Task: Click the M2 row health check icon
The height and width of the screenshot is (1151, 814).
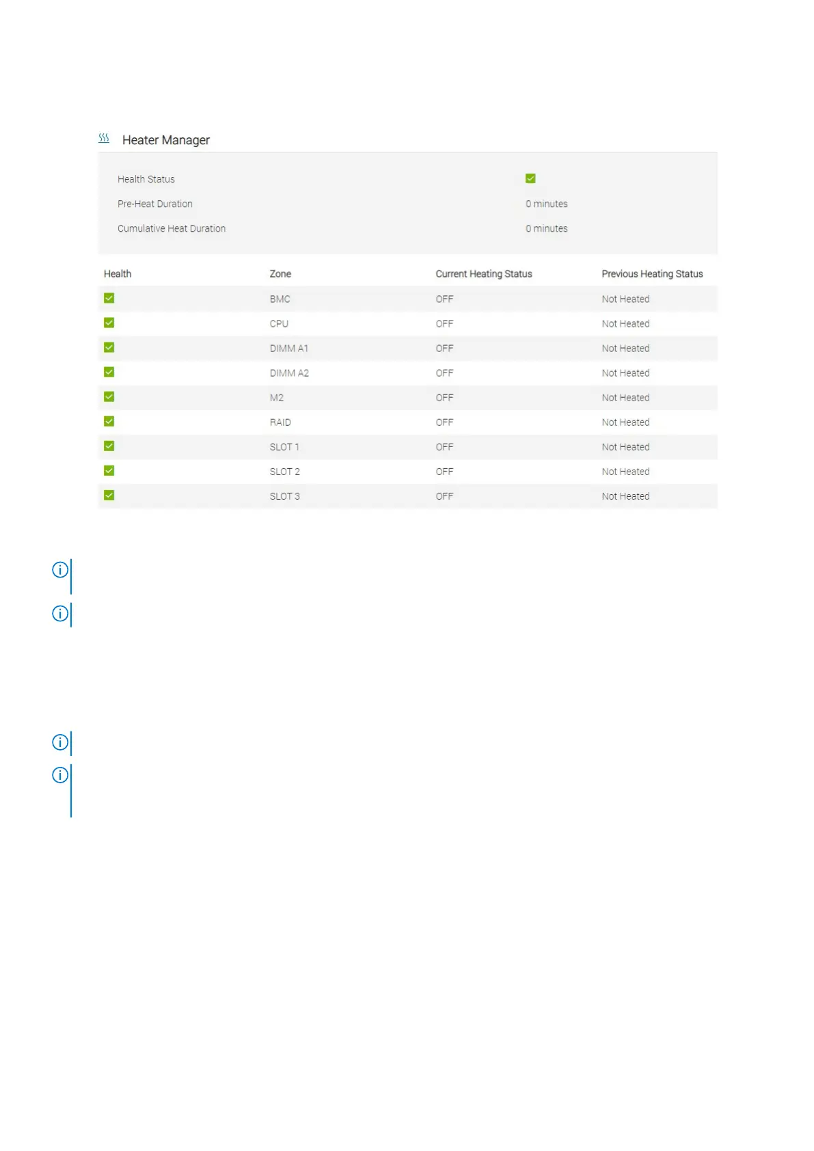Action: (109, 396)
